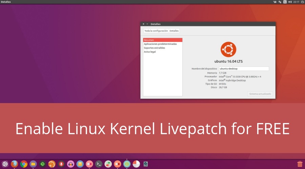The height and width of the screenshot is (169, 305).
Task: Open the Terminal from the dock
Action: pyautogui.click(x=99, y=164)
